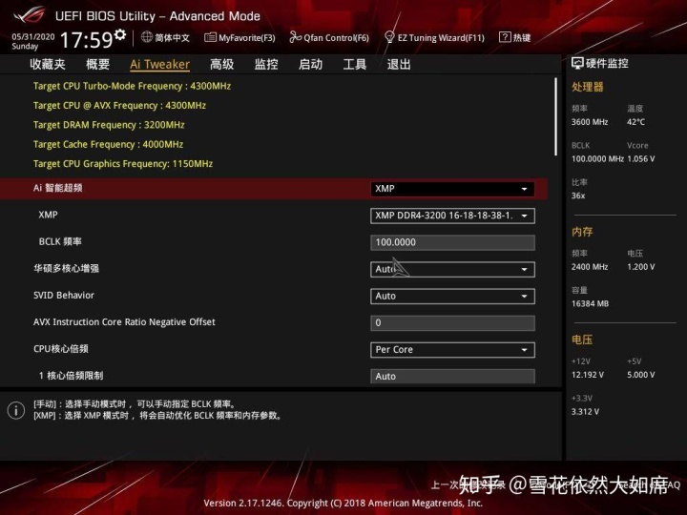Edit the AVX Negative Offset field
The width and height of the screenshot is (687, 515).
tap(452, 322)
